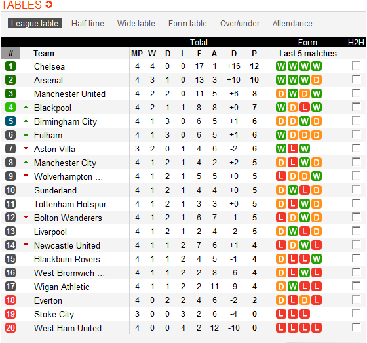
Task: Tick the H2H checkbox for West Ham United
Action: [356, 327]
